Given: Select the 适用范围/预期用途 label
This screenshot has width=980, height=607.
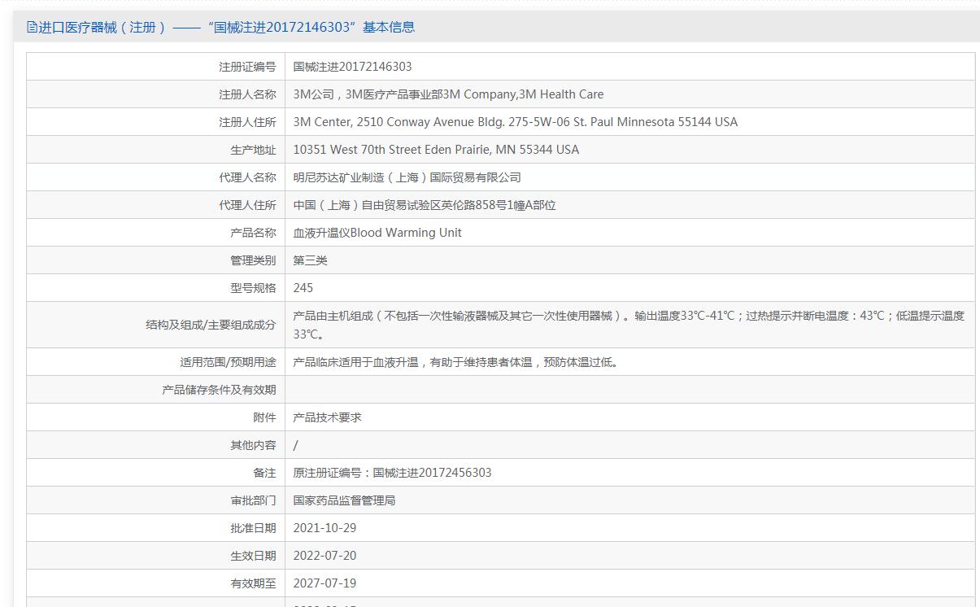Looking at the screenshot, I should [228, 362].
